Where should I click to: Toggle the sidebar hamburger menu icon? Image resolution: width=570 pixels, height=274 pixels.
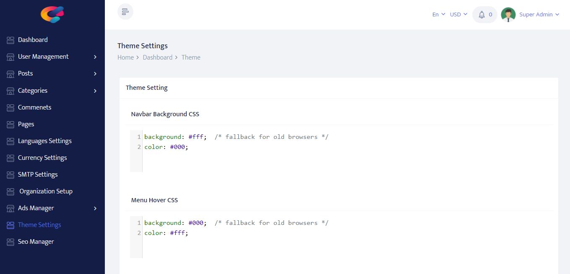point(125,12)
